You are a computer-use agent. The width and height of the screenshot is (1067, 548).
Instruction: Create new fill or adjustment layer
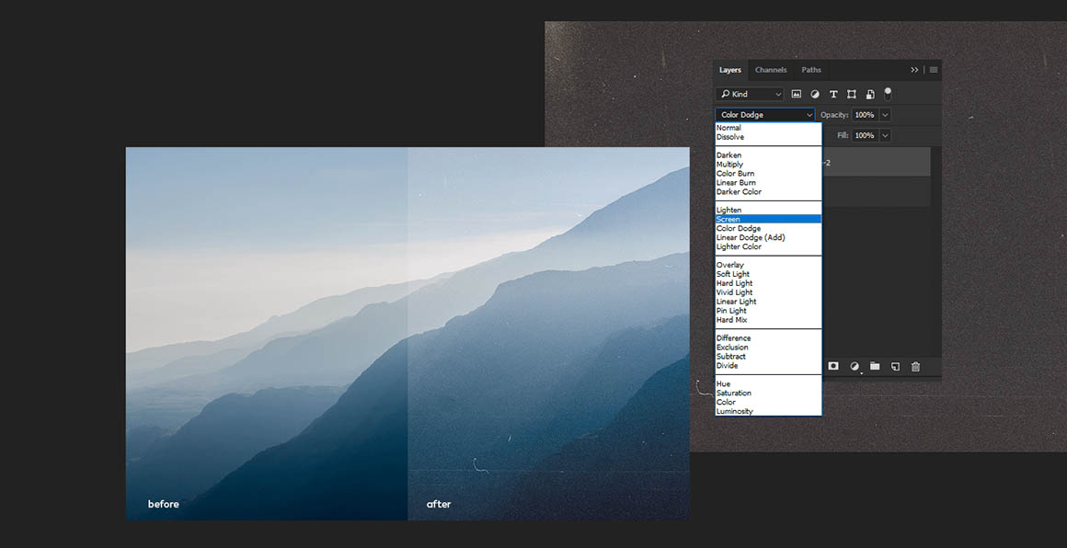tap(855, 366)
